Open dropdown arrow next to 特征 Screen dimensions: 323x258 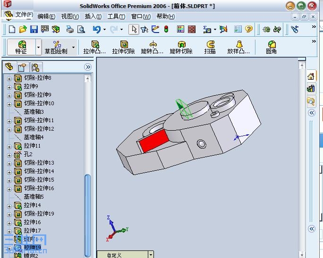pyautogui.click(x=39, y=47)
